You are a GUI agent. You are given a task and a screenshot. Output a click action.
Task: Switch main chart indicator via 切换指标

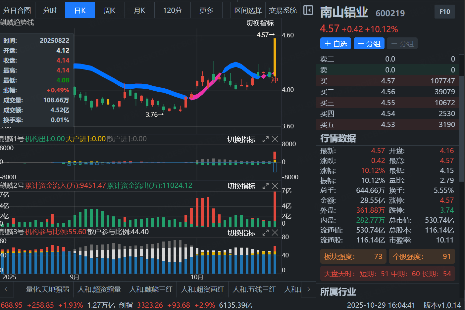pos(260,23)
